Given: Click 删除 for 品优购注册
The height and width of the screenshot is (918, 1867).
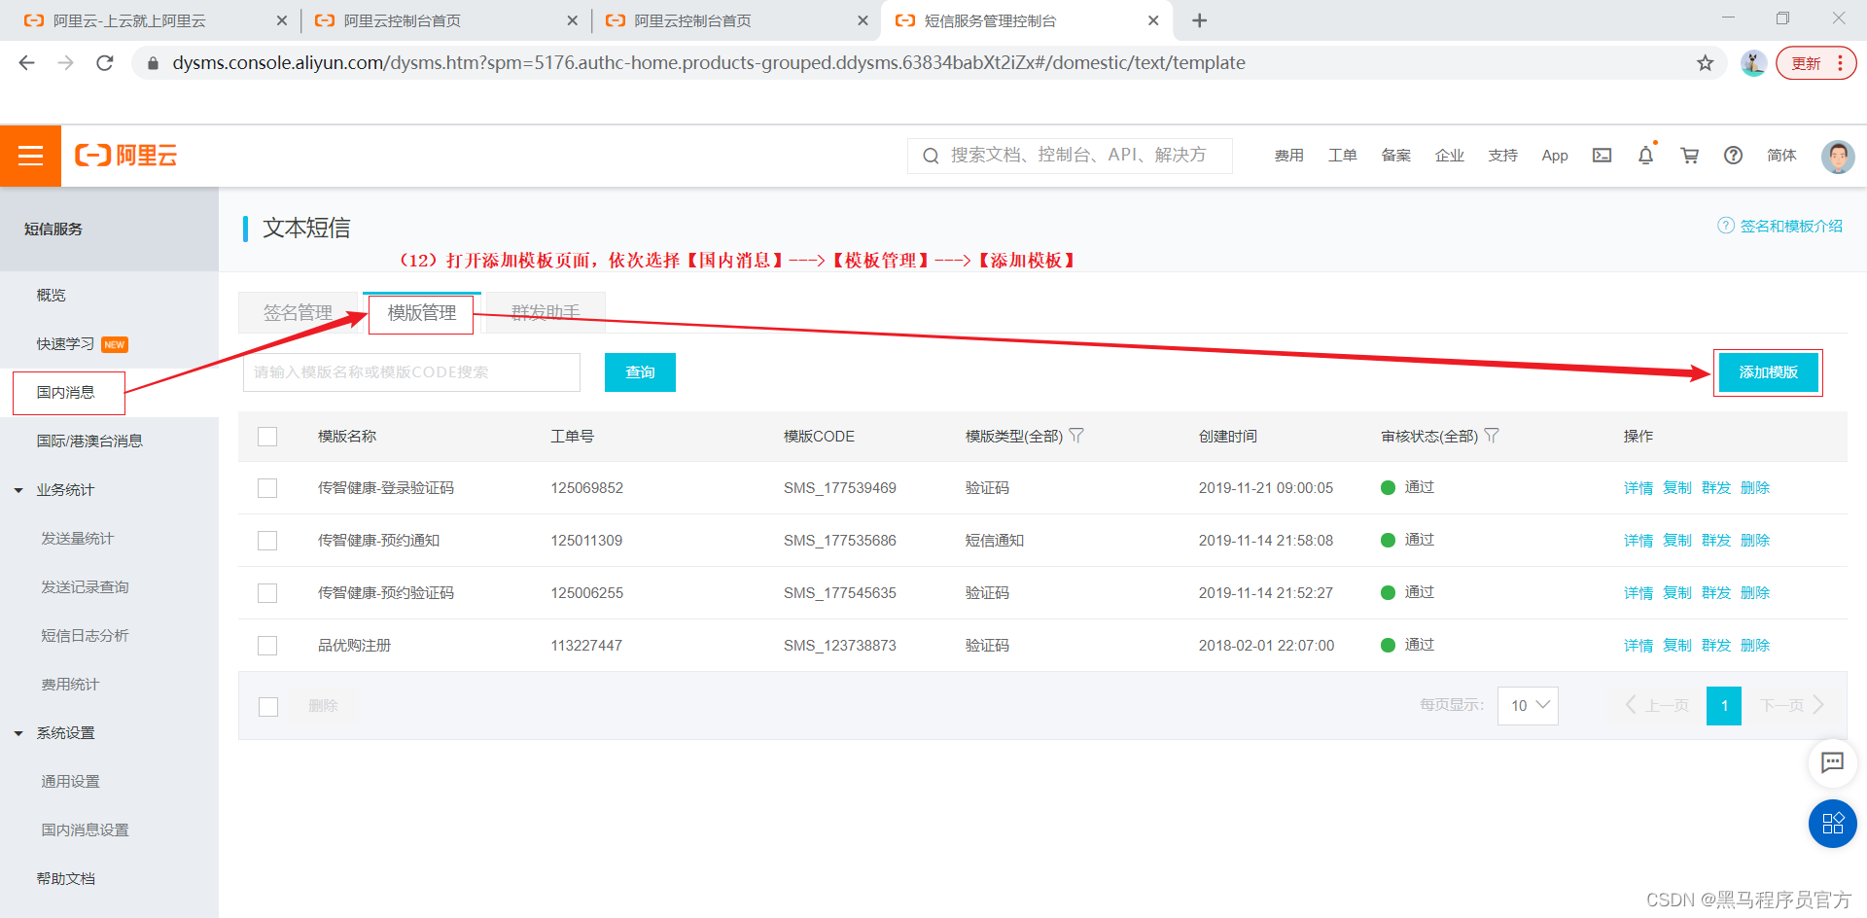Looking at the screenshot, I should click(x=1755, y=646).
